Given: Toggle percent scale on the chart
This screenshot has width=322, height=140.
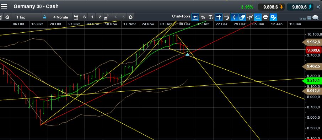Looking at the screenshot, I should (203, 17).
